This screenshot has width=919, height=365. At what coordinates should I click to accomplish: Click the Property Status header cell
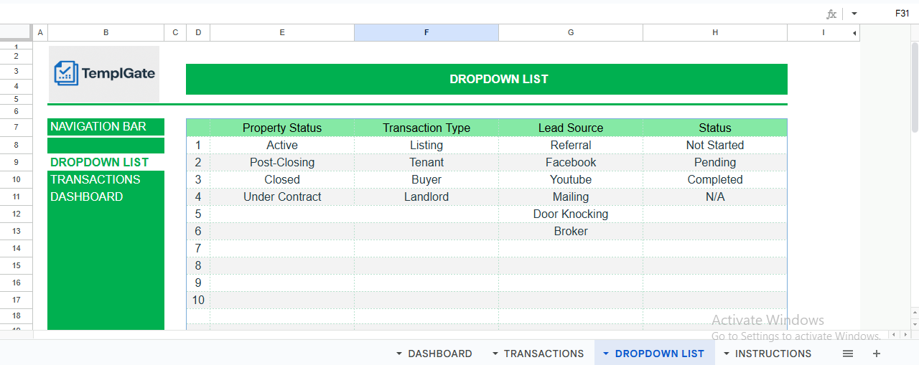pyautogui.click(x=282, y=128)
